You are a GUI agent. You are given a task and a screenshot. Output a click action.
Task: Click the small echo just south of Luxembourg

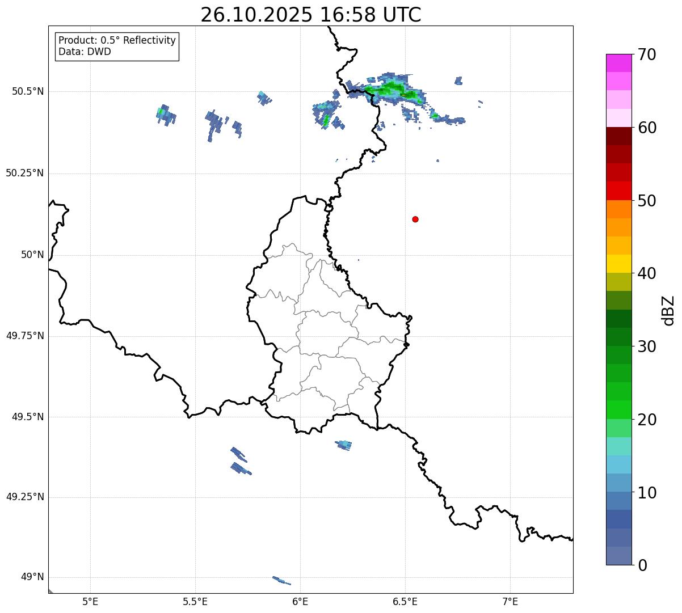point(344,444)
